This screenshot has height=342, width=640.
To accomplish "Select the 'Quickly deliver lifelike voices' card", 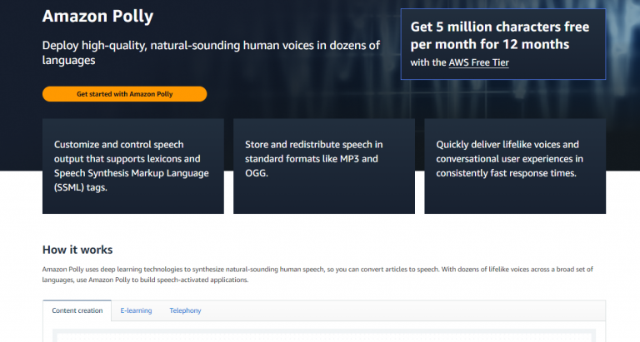I will click(515, 166).
